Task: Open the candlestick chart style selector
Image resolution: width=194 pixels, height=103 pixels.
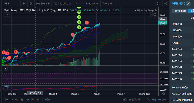Action: [31, 3]
